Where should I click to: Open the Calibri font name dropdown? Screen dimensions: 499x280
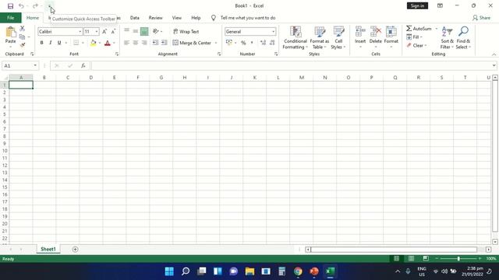[80, 31]
